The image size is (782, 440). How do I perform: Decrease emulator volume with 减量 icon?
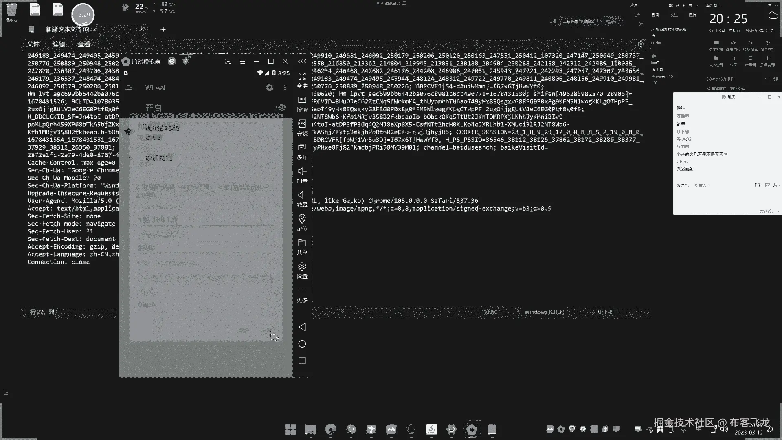tap(302, 195)
